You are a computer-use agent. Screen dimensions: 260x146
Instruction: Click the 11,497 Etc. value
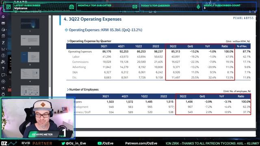click(176, 77)
